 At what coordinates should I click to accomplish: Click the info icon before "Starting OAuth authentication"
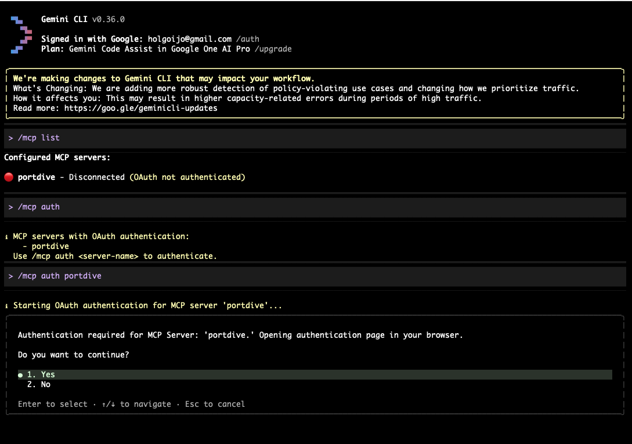point(6,306)
